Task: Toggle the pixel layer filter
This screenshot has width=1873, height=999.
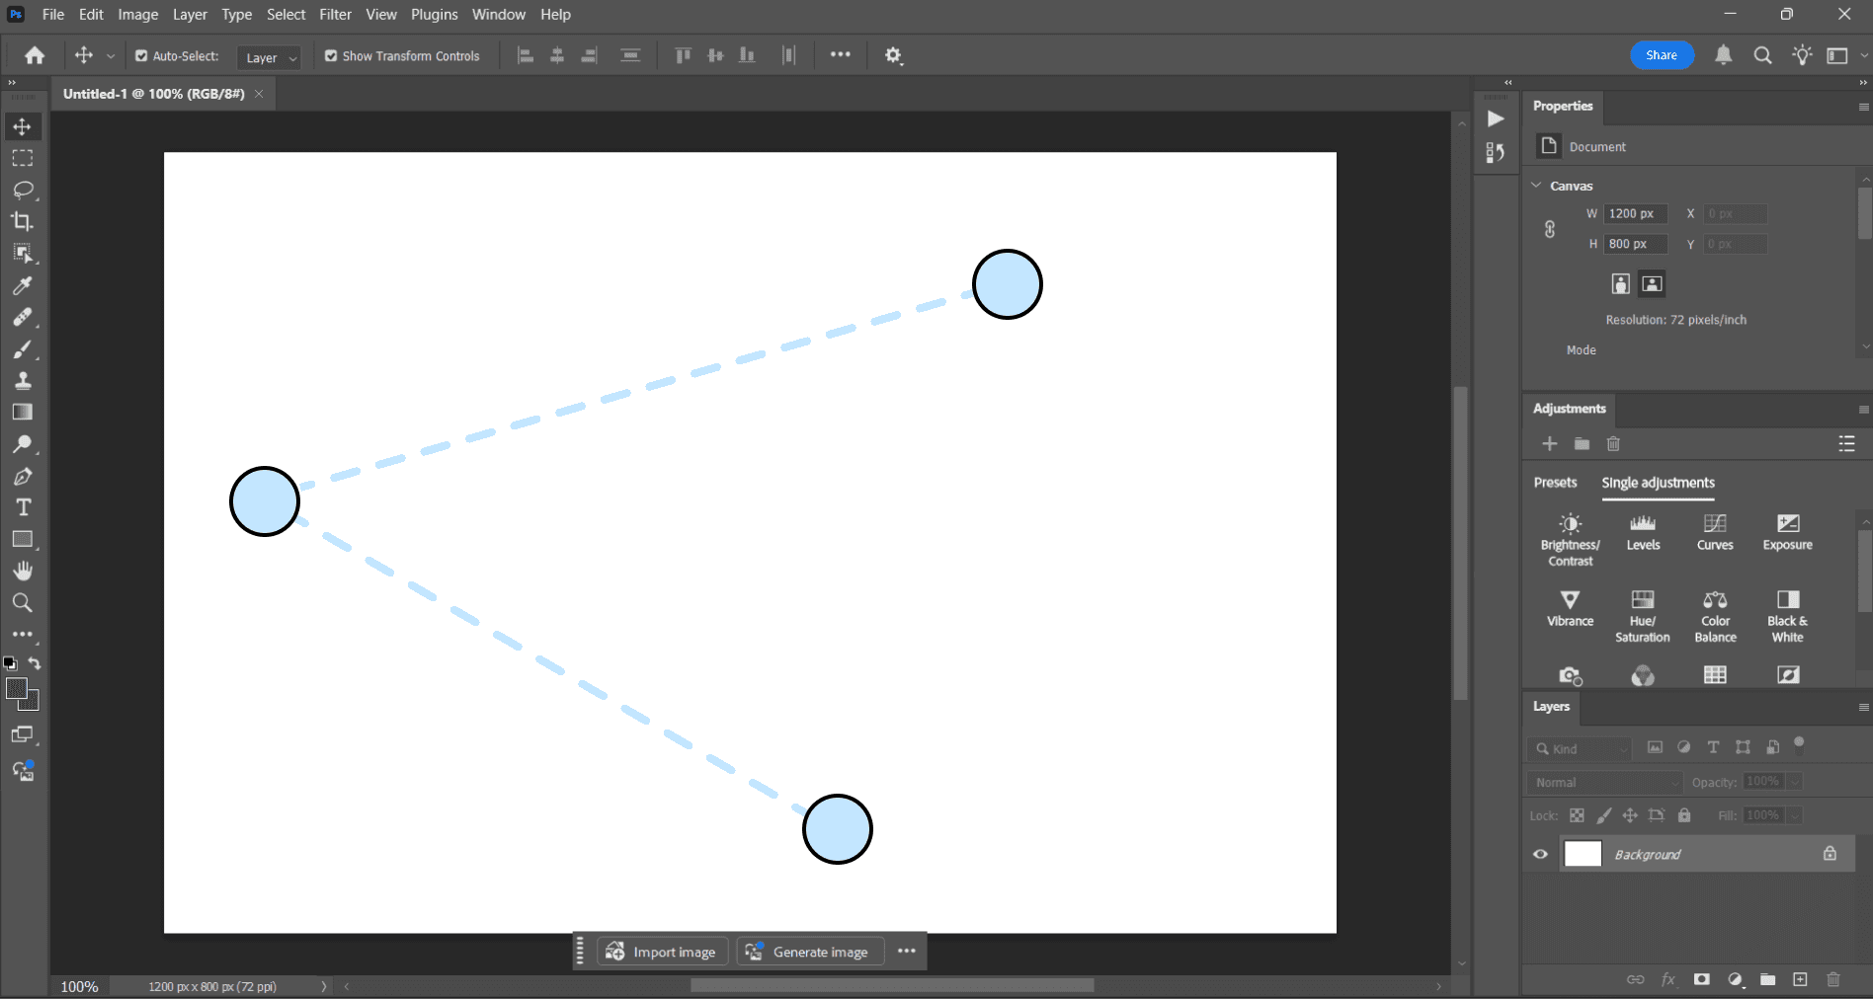Action: coord(1655,747)
